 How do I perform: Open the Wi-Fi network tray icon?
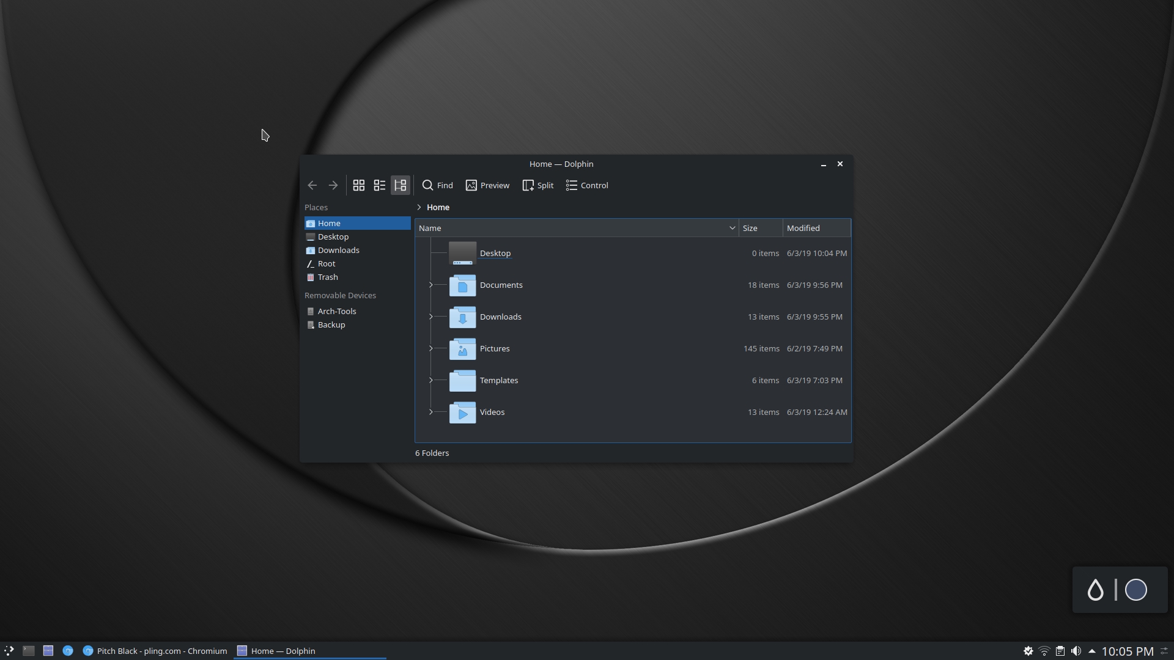point(1044,651)
